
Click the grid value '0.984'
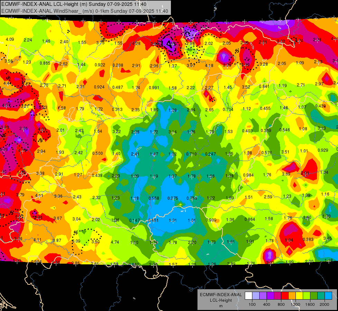(x=248, y=175)
